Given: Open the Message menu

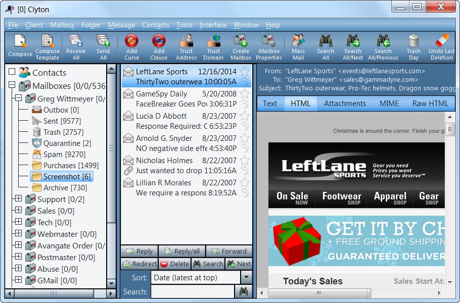Looking at the screenshot, I should point(121,25).
